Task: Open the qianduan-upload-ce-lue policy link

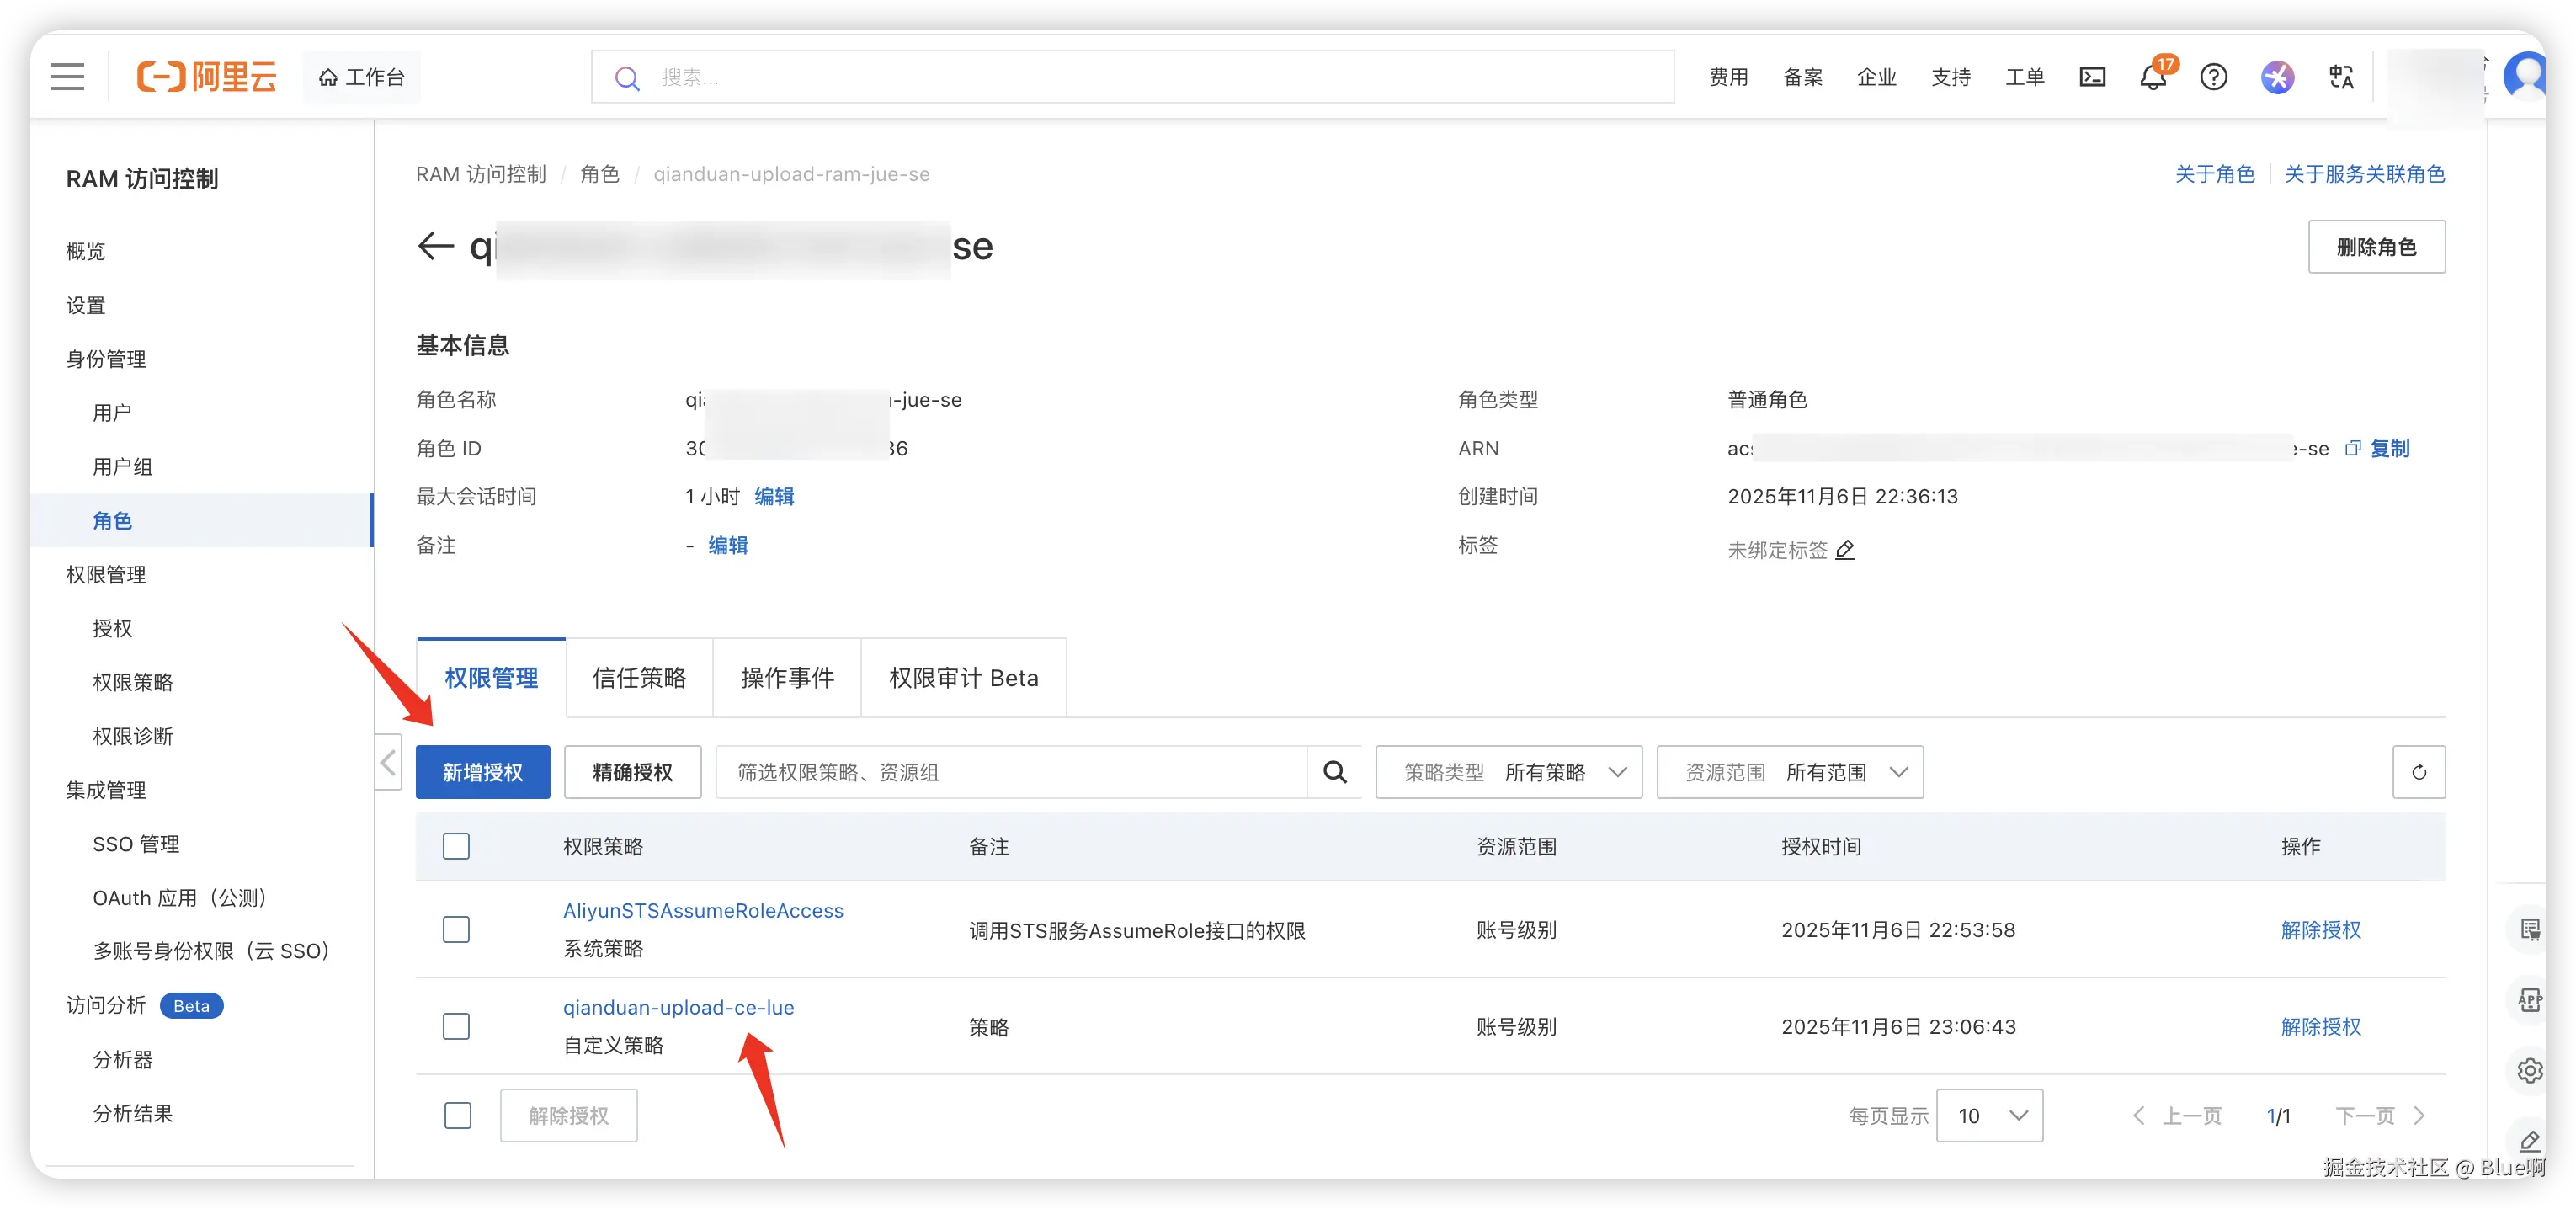Action: [678, 1007]
